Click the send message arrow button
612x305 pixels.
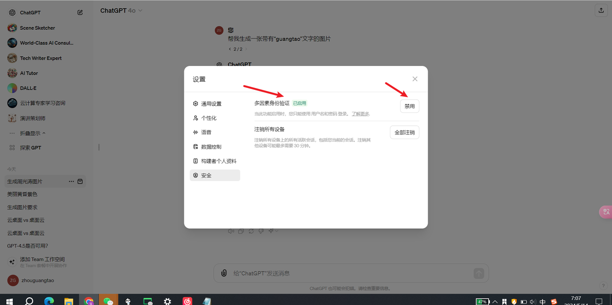click(x=479, y=273)
